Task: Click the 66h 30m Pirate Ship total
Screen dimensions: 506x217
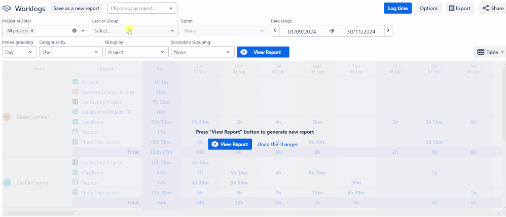Action: (161, 142)
